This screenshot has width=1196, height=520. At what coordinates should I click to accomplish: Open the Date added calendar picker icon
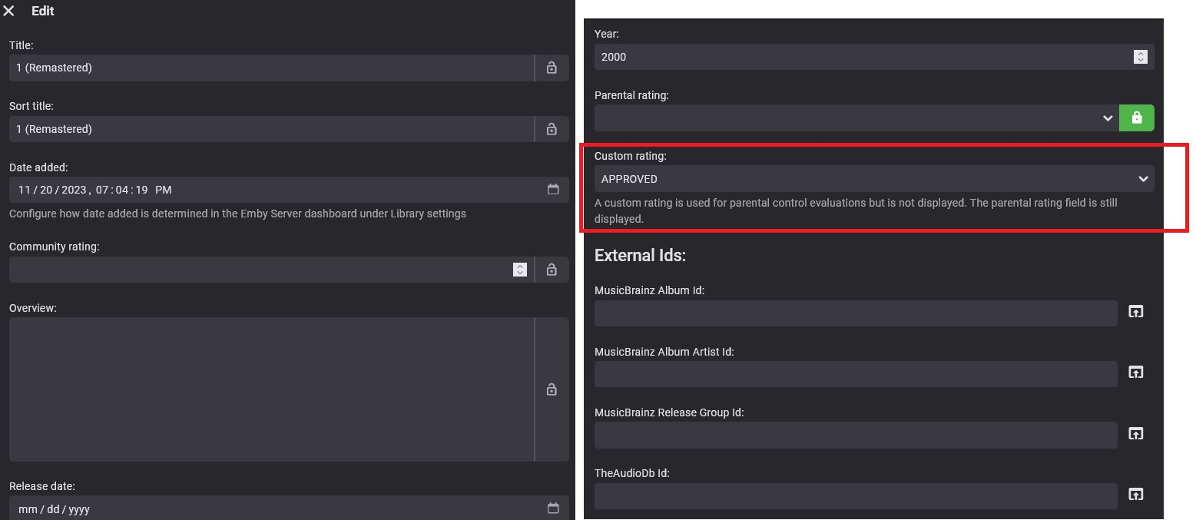(553, 190)
